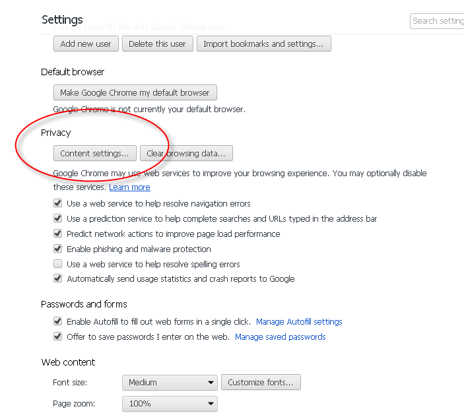Click the Search settings field

tap(437, 21)
